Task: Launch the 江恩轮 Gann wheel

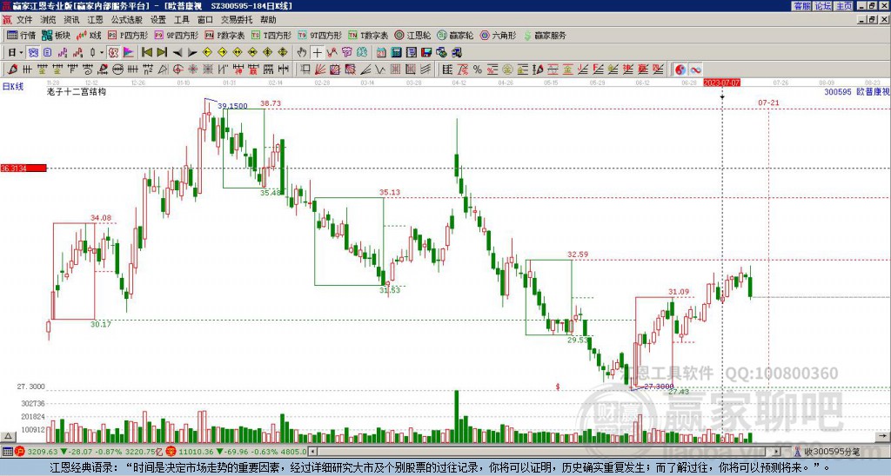Action: coord(412,35)
